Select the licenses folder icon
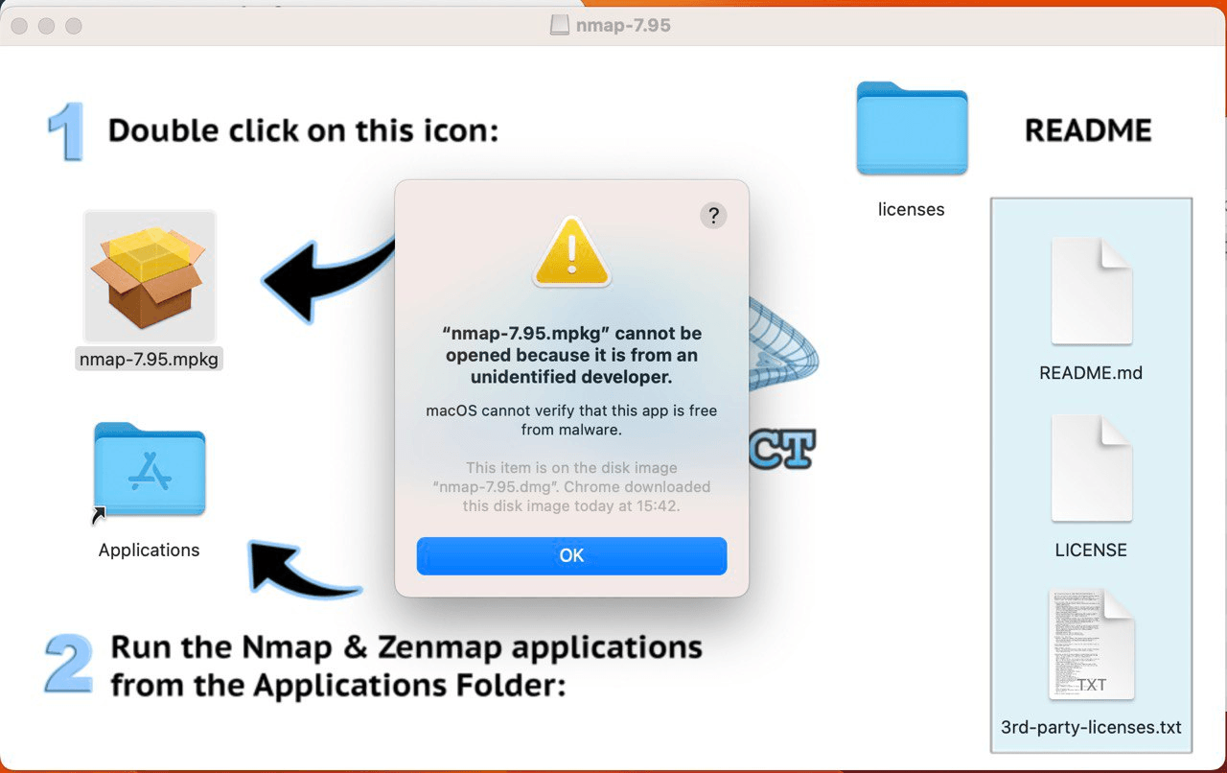Image resolution: width=1227 pixels, height=773 pixels. pyautogui.click(x=911, y=129)
